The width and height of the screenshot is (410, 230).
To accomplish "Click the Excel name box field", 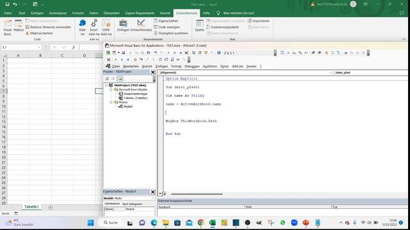I will [19, 47].
